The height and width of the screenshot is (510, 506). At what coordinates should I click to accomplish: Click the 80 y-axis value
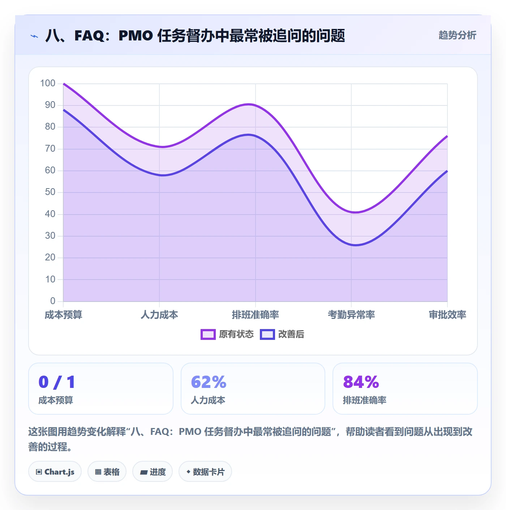50,127
